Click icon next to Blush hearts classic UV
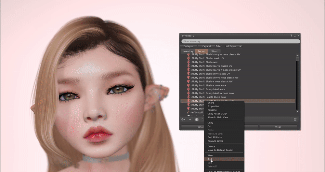Viewport: 325px width, 172px height. (x=188, y=66)
